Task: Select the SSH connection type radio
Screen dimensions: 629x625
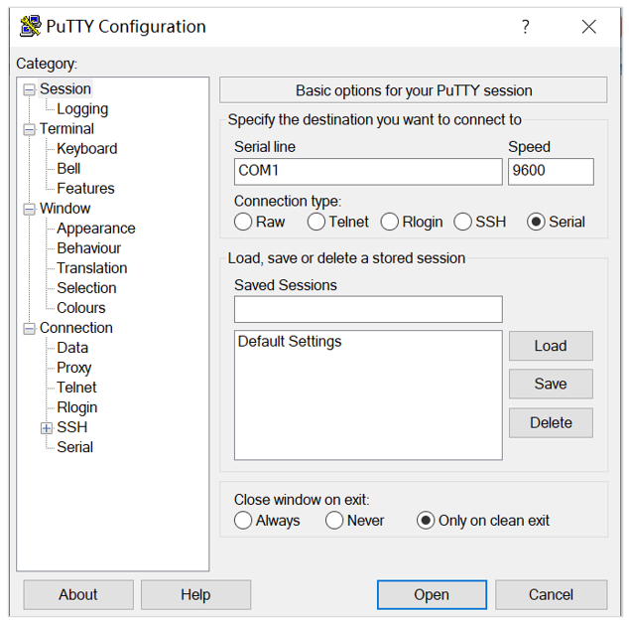Action: tap(462, 222)
